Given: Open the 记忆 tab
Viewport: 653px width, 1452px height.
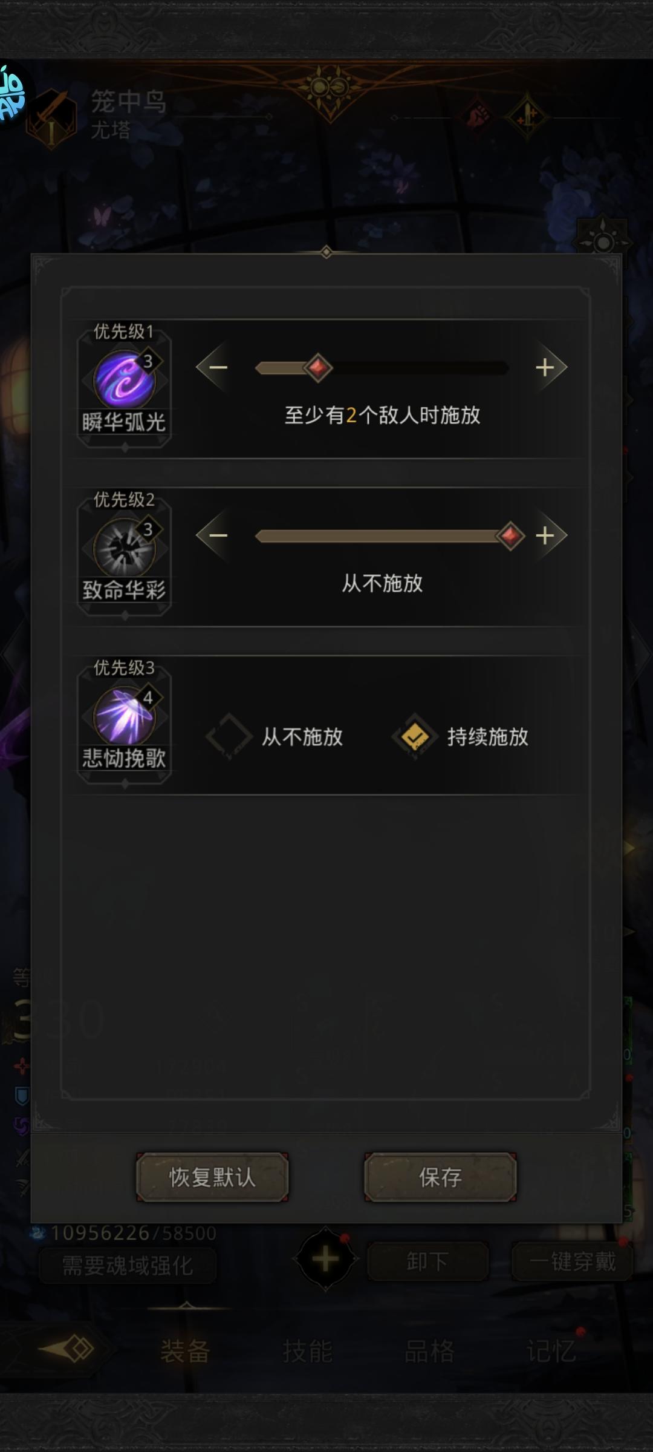Looking at the screenshot, I should click(551, 1350).
